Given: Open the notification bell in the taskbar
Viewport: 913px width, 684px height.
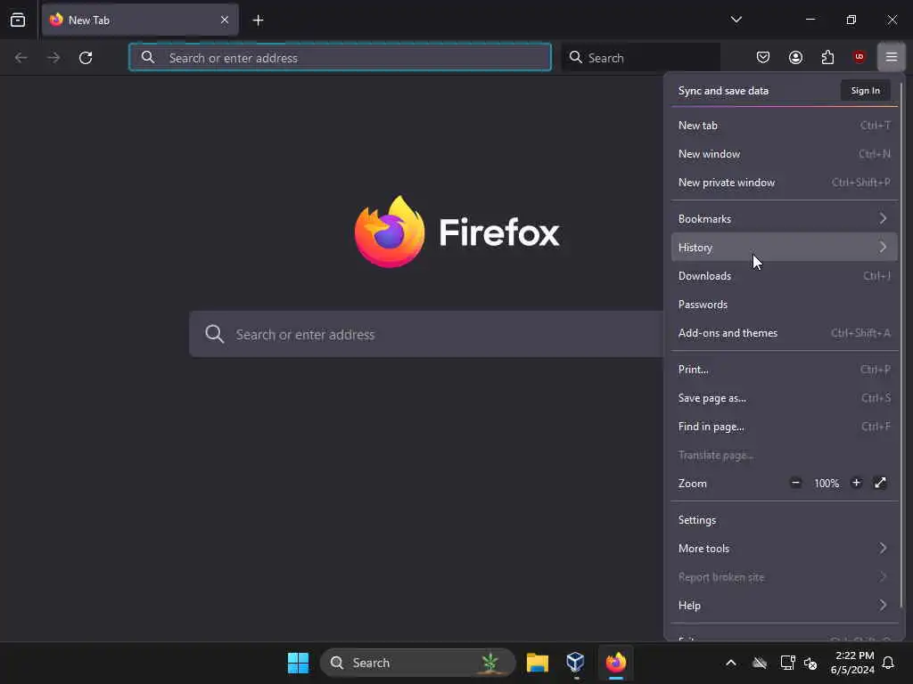Looking at the screenshot, I should tap(888, 663).
